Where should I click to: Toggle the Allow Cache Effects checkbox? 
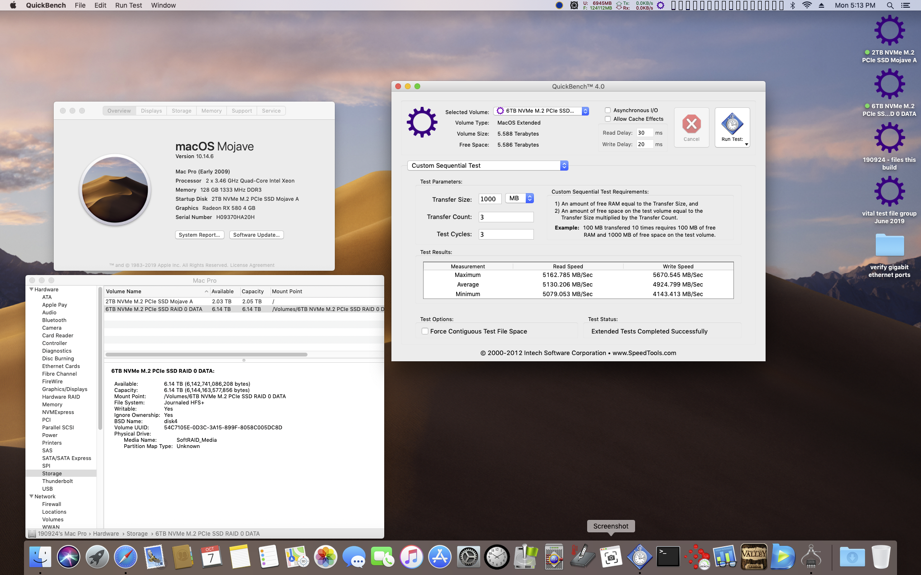tap(608, 119)
